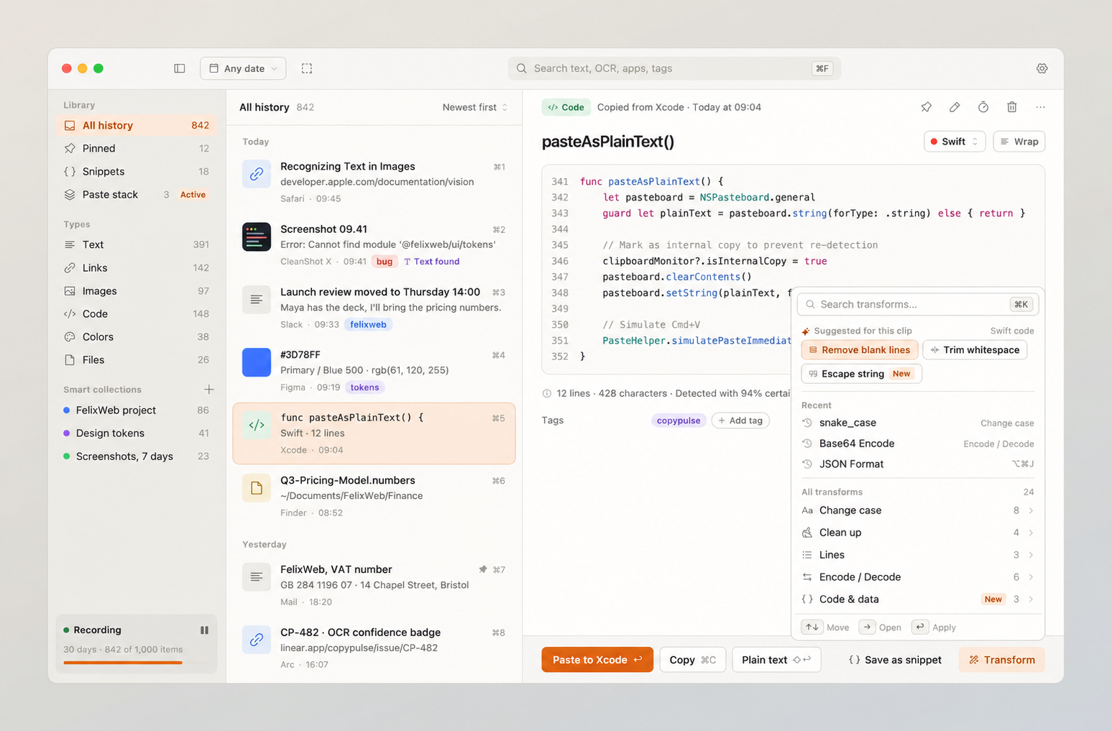
Task: Toggle Wrap for the code view
Action: click(x=1019, y=142)
